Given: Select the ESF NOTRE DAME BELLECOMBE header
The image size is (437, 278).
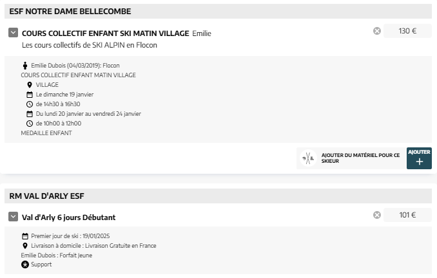Looking at the screenshot, I should point(218,12).
